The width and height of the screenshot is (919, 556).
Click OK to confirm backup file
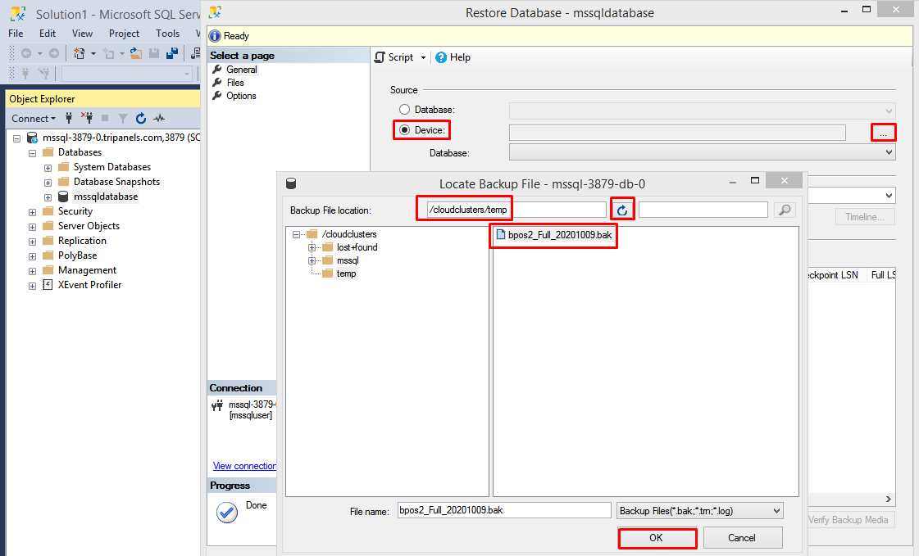pos(656,538)
